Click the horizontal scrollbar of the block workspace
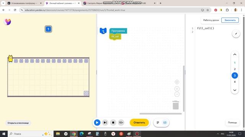 click(160, 114)
